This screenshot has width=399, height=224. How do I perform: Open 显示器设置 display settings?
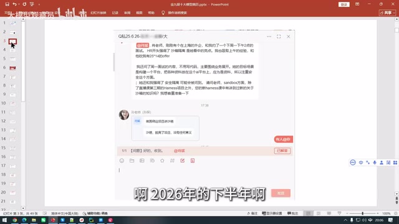pos(272,213)
